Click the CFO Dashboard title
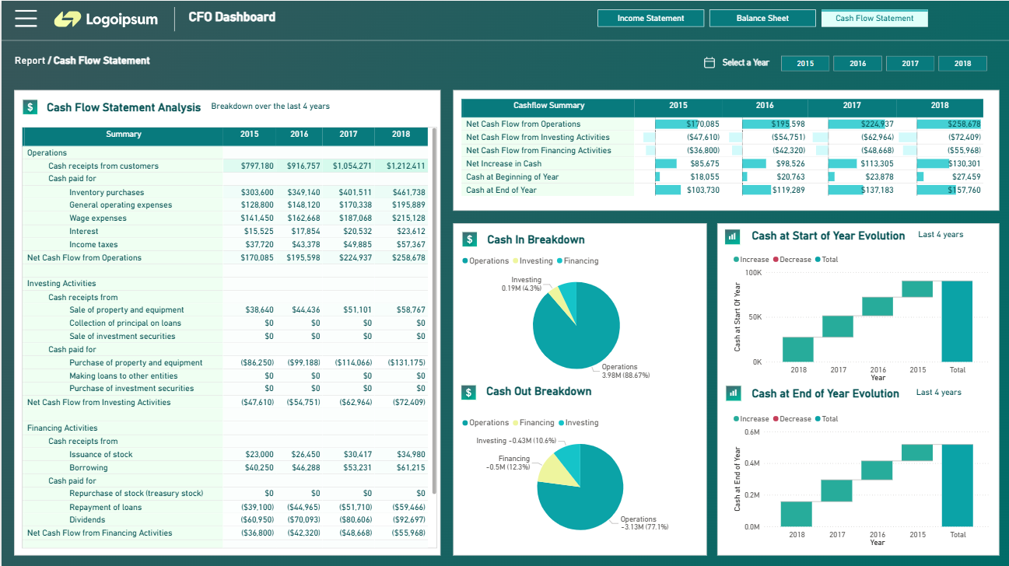The image size is (1009, 566). click(x=232, y=17)
